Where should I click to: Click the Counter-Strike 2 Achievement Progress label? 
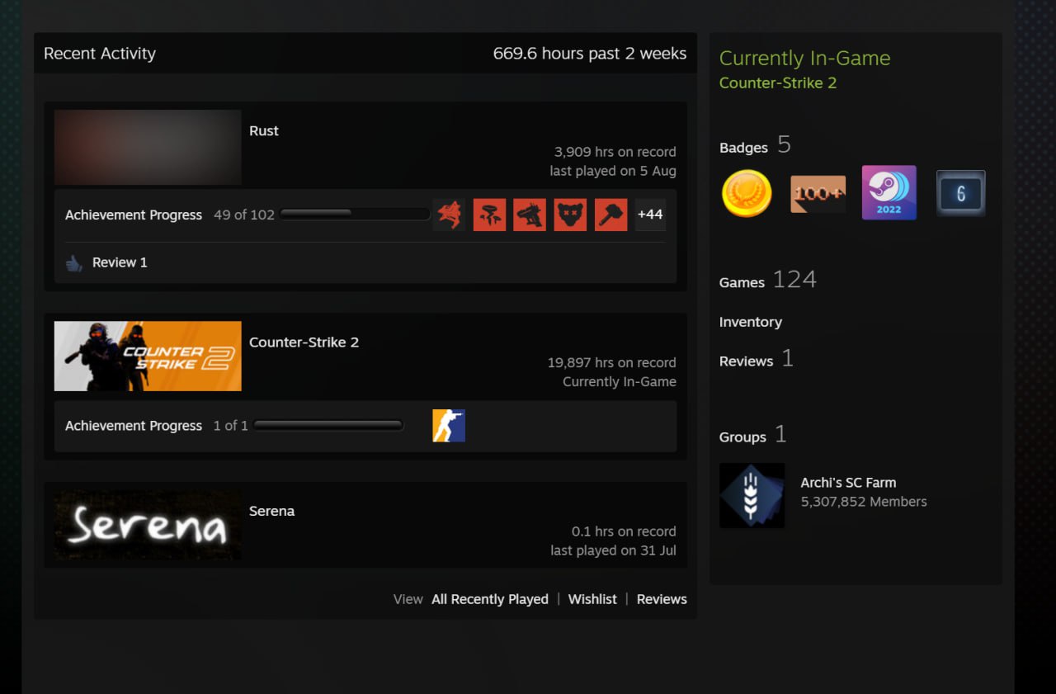point(134,426)
